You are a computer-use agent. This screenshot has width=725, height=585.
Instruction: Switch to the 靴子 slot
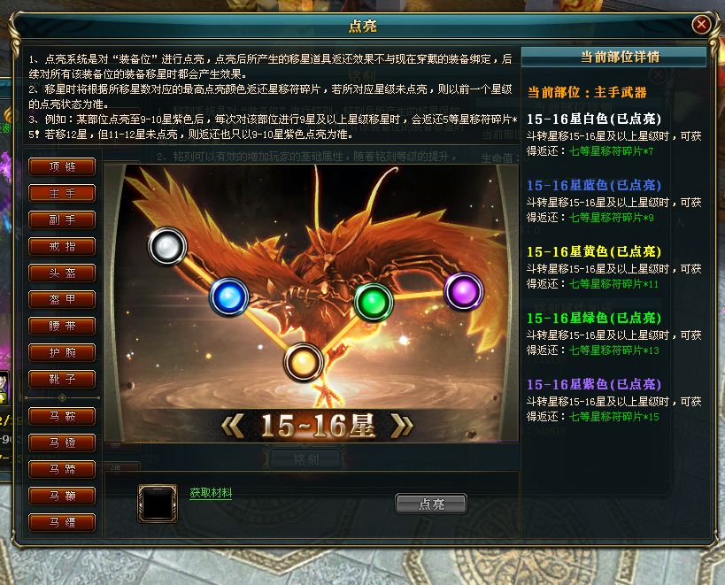(x=62, y=380)
